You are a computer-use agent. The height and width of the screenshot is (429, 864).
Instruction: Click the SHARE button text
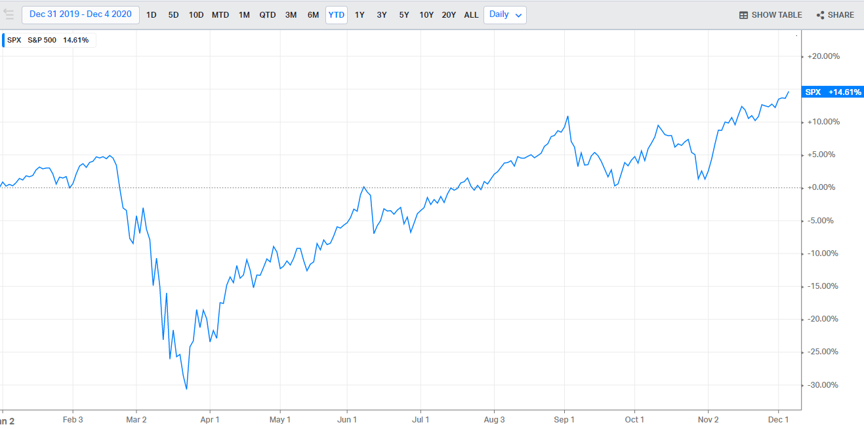click(x=841, y=15)
